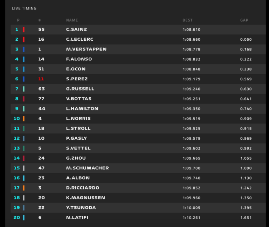Click the P position column header
Image resolution: width=269 pixels, height=227 pixels.
coord(18,20)
